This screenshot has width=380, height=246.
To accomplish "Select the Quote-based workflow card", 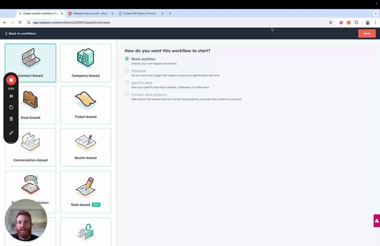I will [86, 147].
